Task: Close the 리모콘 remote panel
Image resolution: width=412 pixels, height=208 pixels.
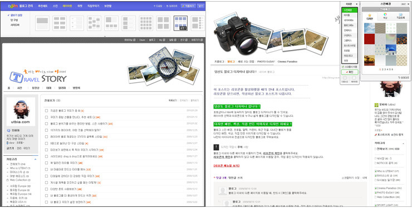Action: click(x=356, y=4)
